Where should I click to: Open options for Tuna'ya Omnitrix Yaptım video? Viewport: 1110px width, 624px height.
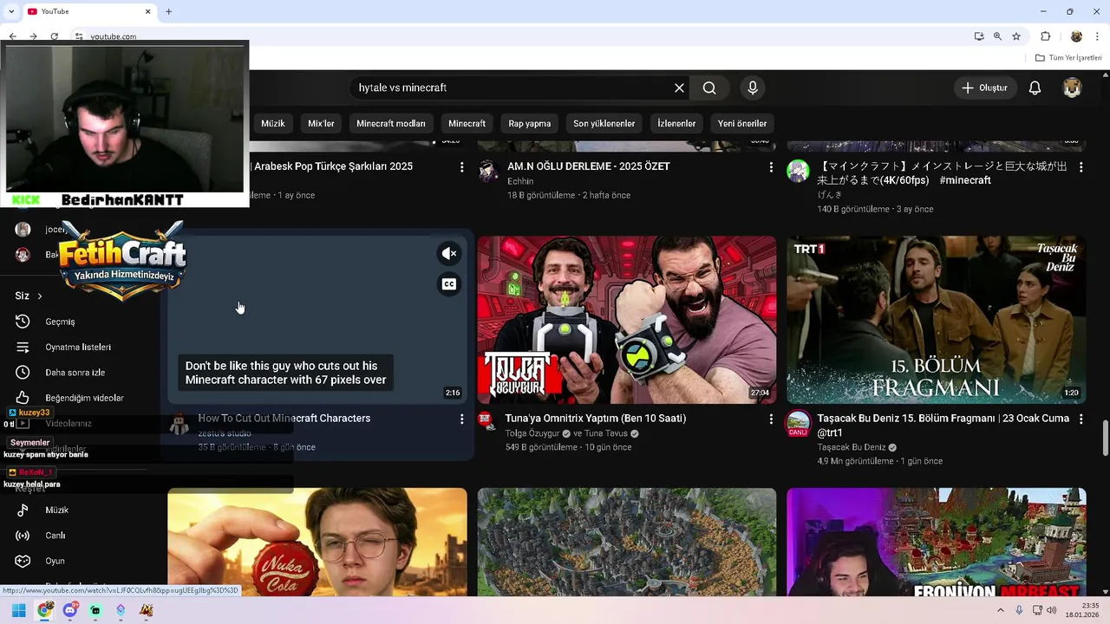[x=771, y=419]
